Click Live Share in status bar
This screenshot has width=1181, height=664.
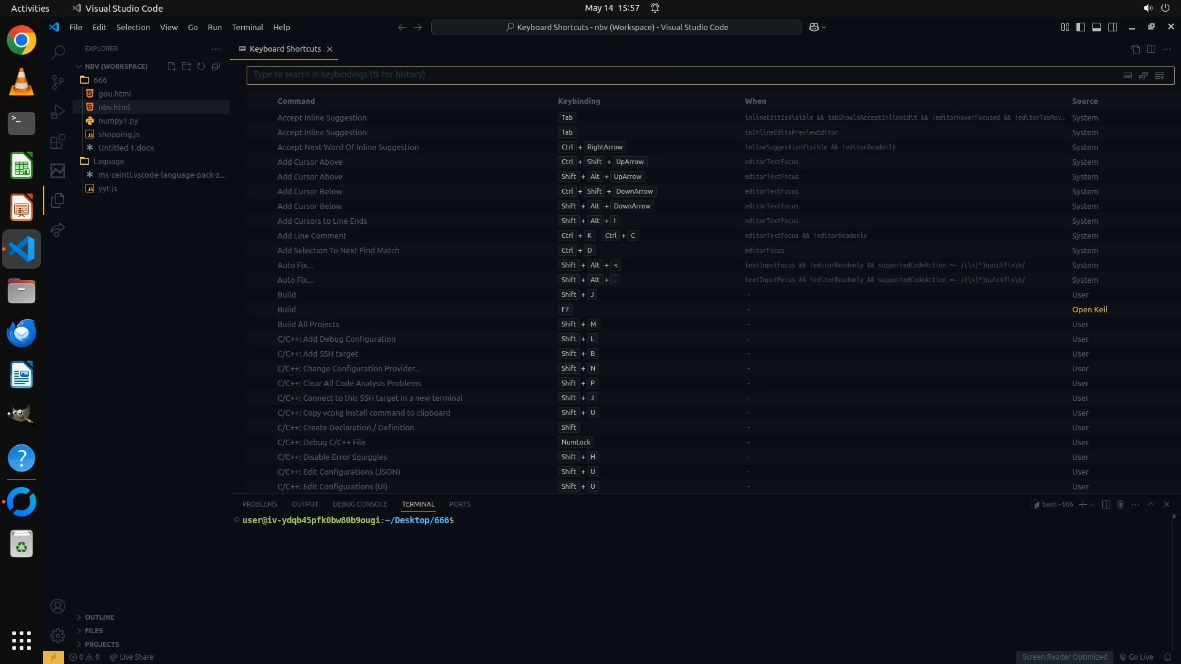(x=132, y=657)
